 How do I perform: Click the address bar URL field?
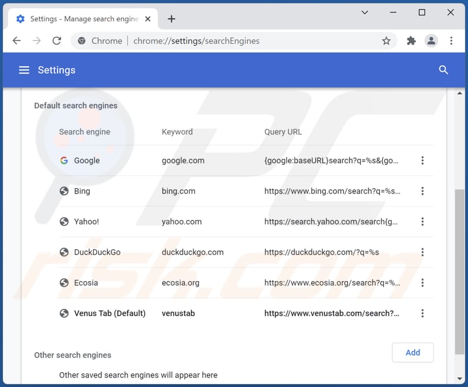click(x=237, y=41)
